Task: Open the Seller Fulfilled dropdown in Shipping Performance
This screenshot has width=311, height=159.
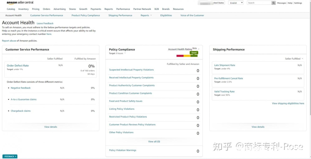Action: (294, 59)
